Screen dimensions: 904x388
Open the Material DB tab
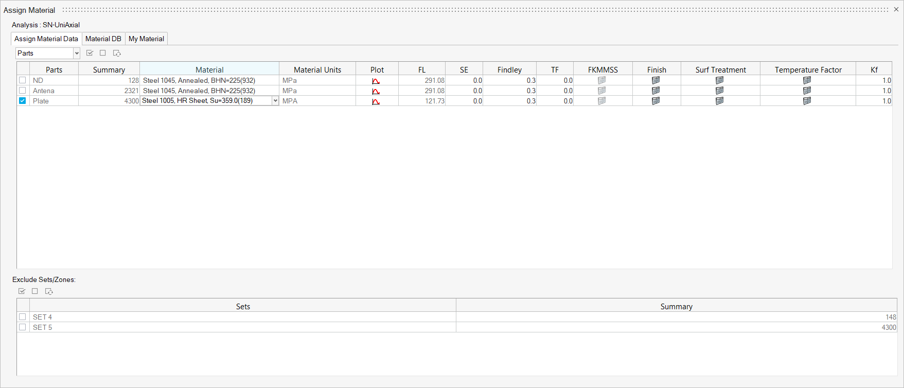click(x=103, y=39)
